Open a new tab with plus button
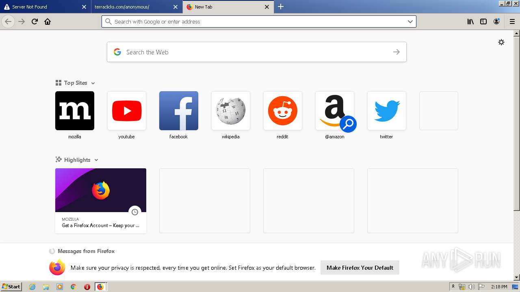The height and width of the screenshot is (292, 520). [x=281, y=6]
